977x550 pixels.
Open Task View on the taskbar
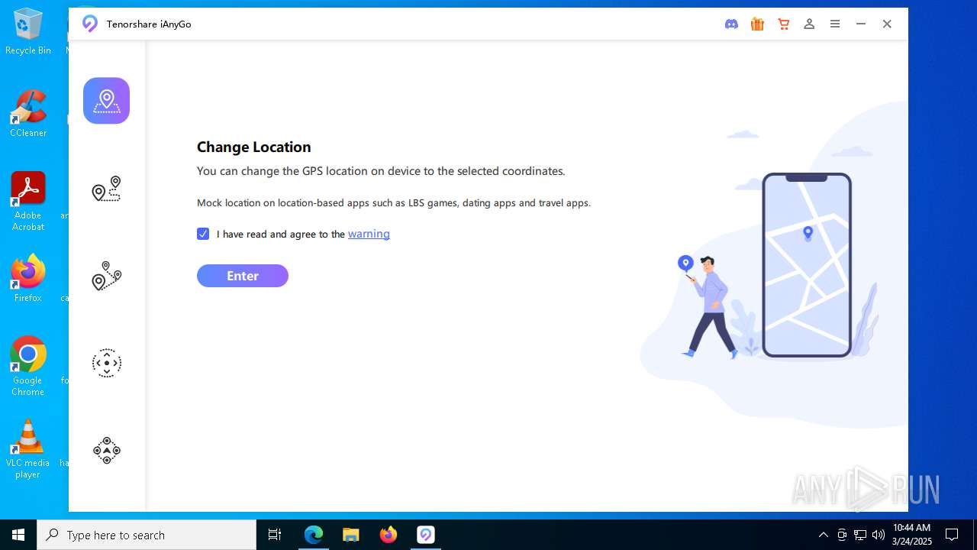tap(275, 535)
